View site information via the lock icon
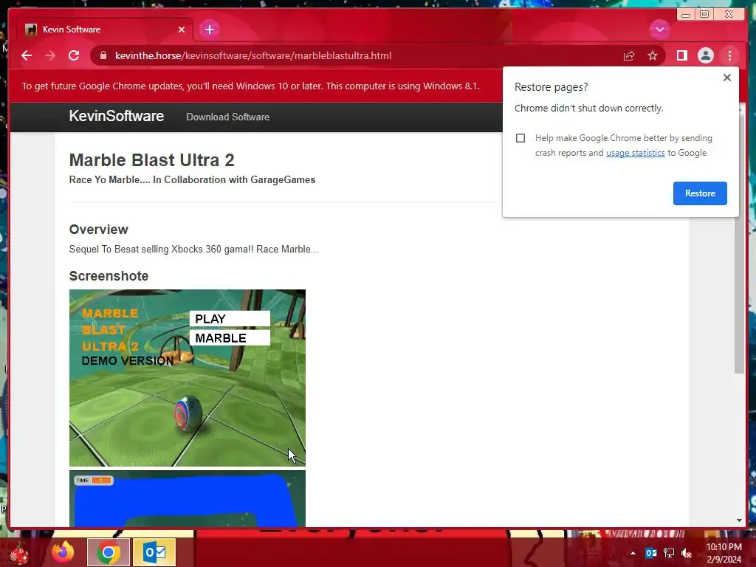The height and width of the screenshot is (567, 756). click(103, 55)
